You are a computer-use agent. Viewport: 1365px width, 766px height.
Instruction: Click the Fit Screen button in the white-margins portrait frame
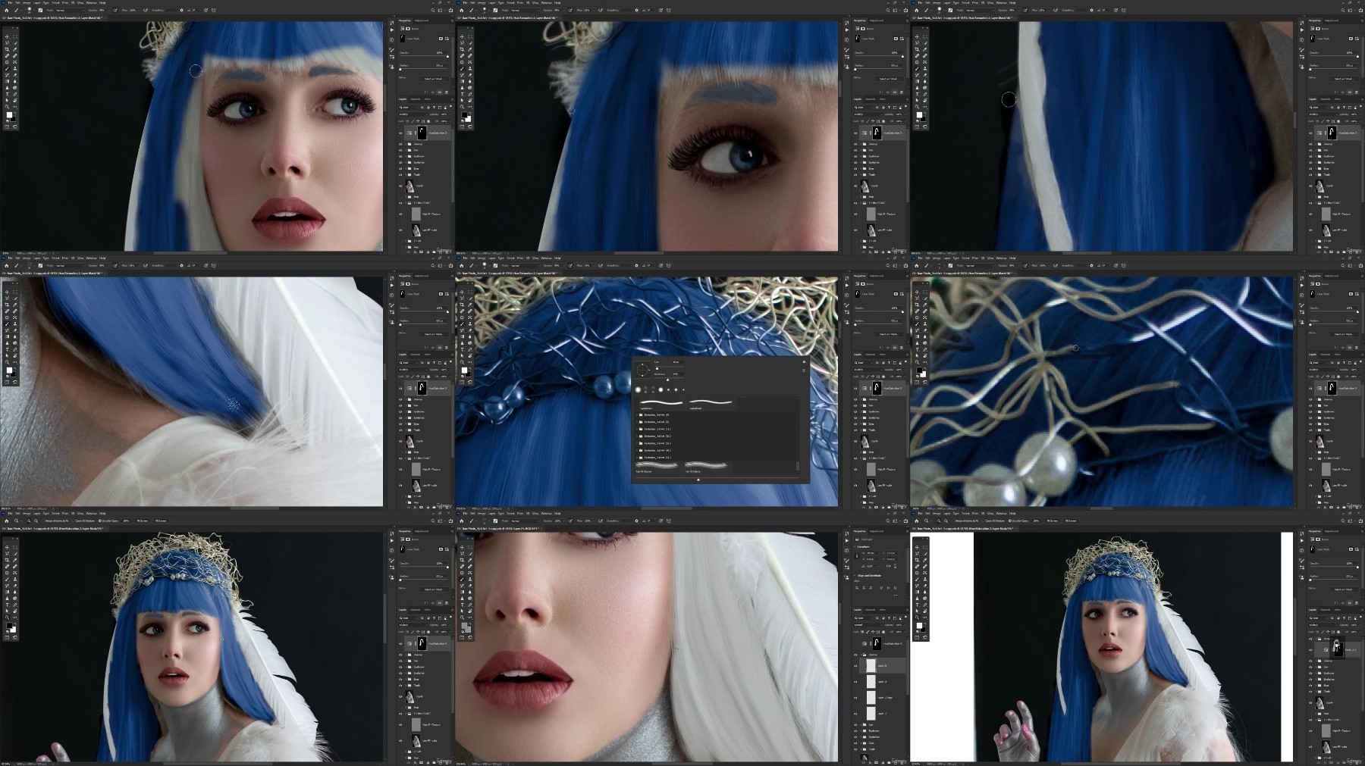point(1053,521)
